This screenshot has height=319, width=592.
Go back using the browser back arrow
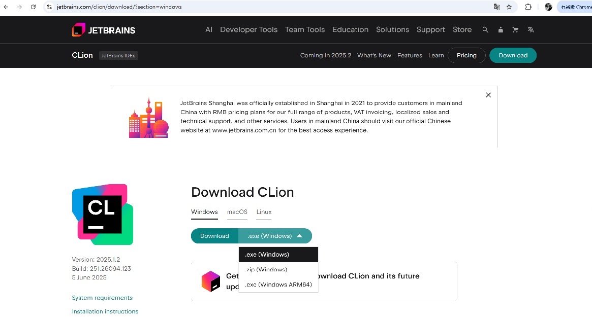click(x=6, y=7)
